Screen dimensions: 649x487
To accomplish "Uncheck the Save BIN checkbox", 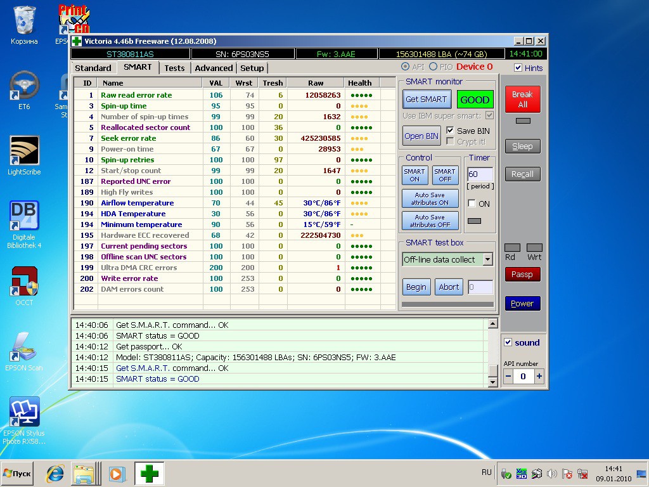I will (450, 131).
